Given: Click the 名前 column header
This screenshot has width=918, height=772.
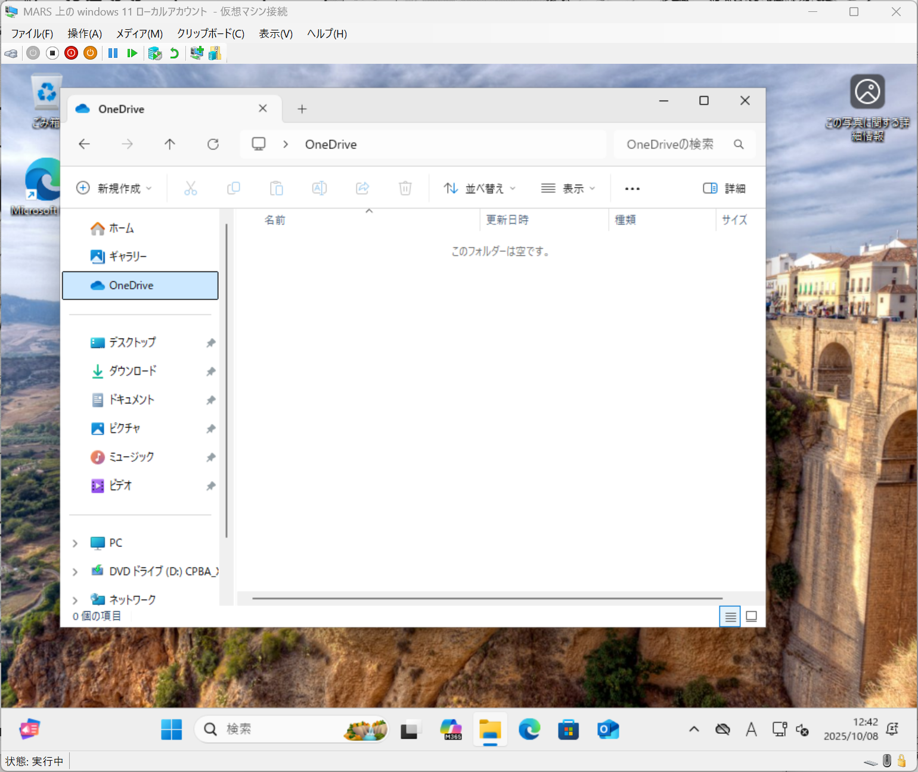Looking at the screenshot, I should [275, 220].
